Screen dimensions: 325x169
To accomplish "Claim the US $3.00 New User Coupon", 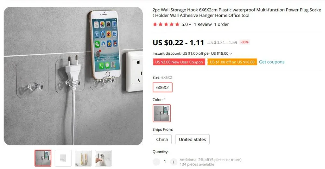I will coord(179,62).
